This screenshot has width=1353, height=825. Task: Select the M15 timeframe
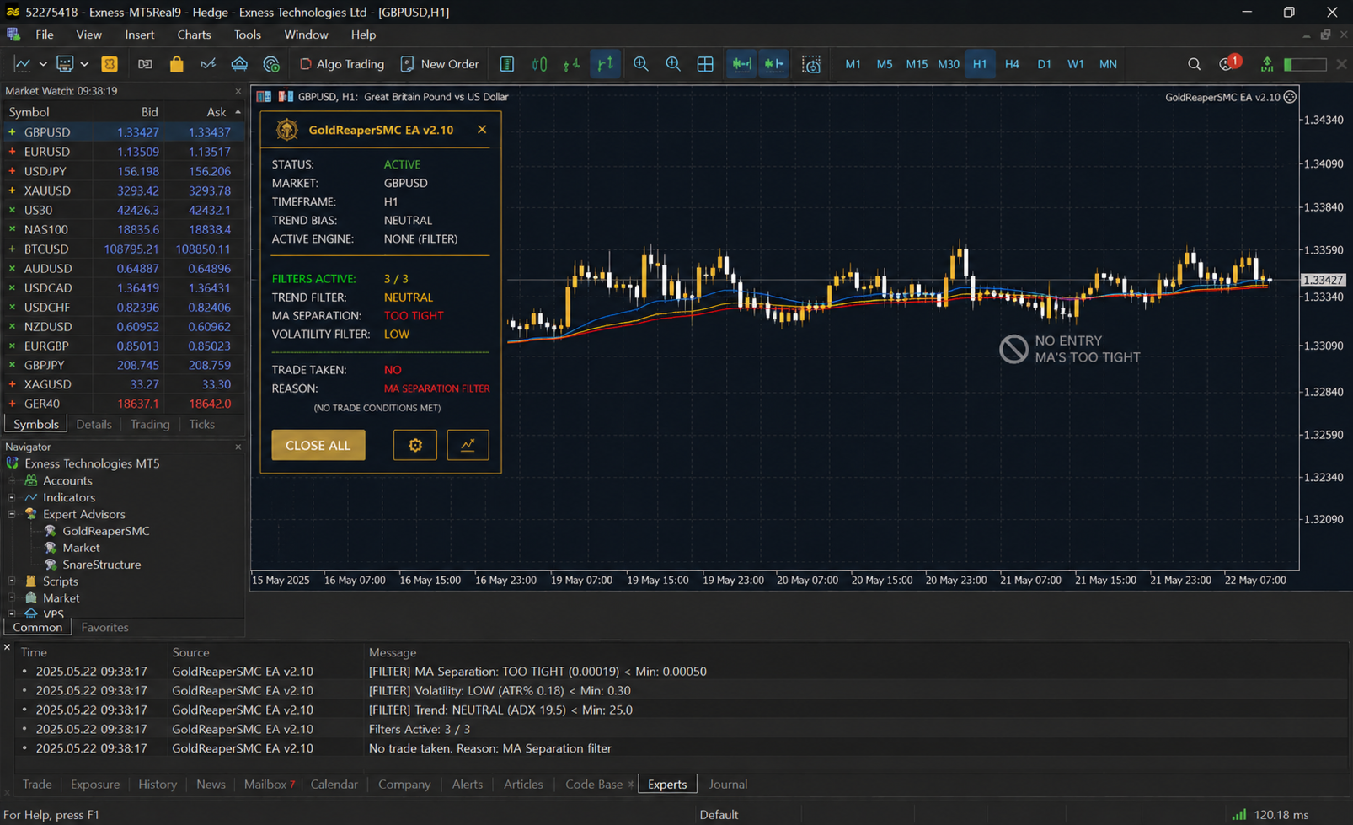click(917, 64)
